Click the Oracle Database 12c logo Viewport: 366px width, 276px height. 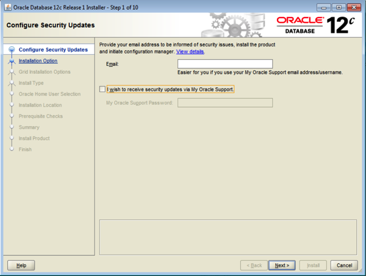(316, 25)
